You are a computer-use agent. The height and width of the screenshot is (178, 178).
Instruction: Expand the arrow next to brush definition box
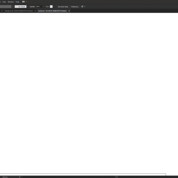[28, 7]
